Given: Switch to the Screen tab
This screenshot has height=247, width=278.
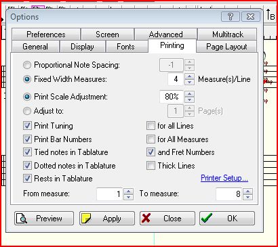Looking at the screenshot, I should point(107,35).
